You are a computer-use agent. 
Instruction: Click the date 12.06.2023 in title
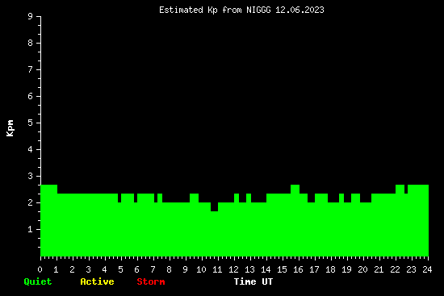point(299,10)
